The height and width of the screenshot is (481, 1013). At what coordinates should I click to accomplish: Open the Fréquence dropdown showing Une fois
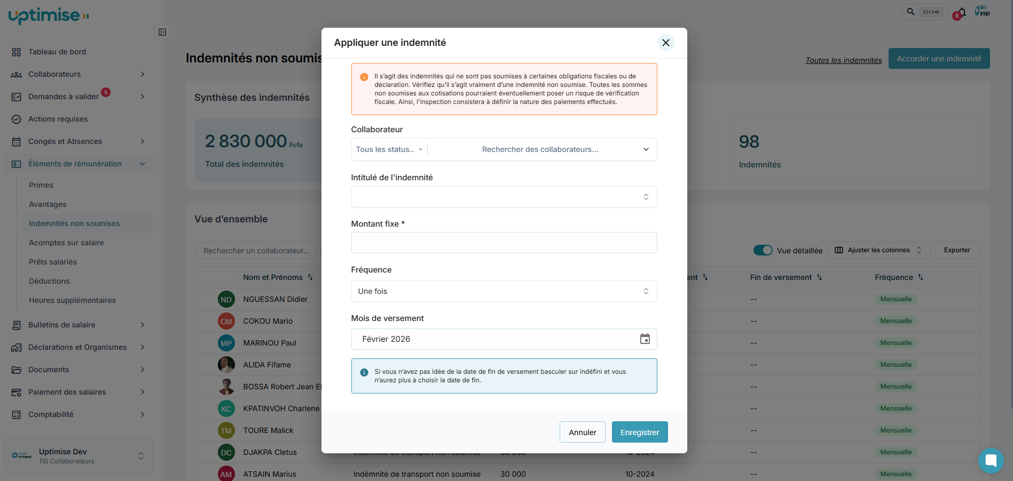click(x=504, y=291)
